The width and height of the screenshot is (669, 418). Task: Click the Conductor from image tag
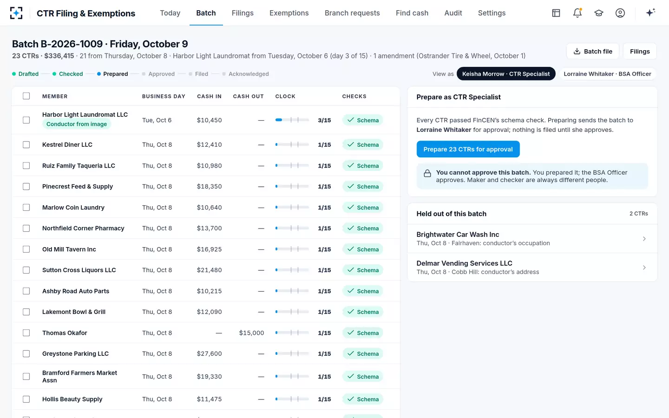coord(77,124)
